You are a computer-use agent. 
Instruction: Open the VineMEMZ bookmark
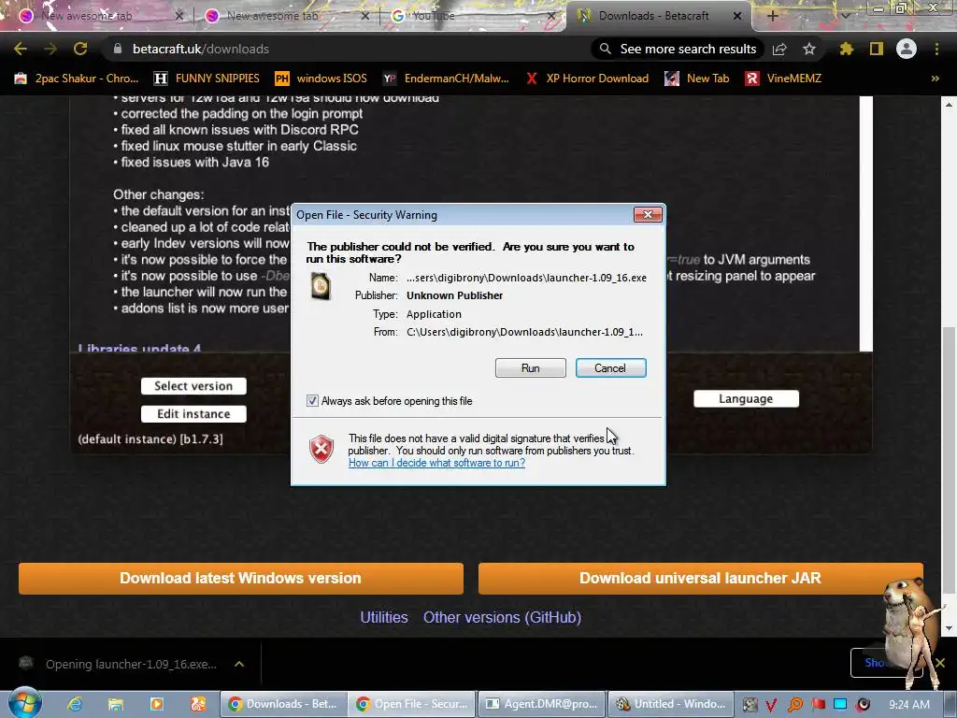click(783, 79)
